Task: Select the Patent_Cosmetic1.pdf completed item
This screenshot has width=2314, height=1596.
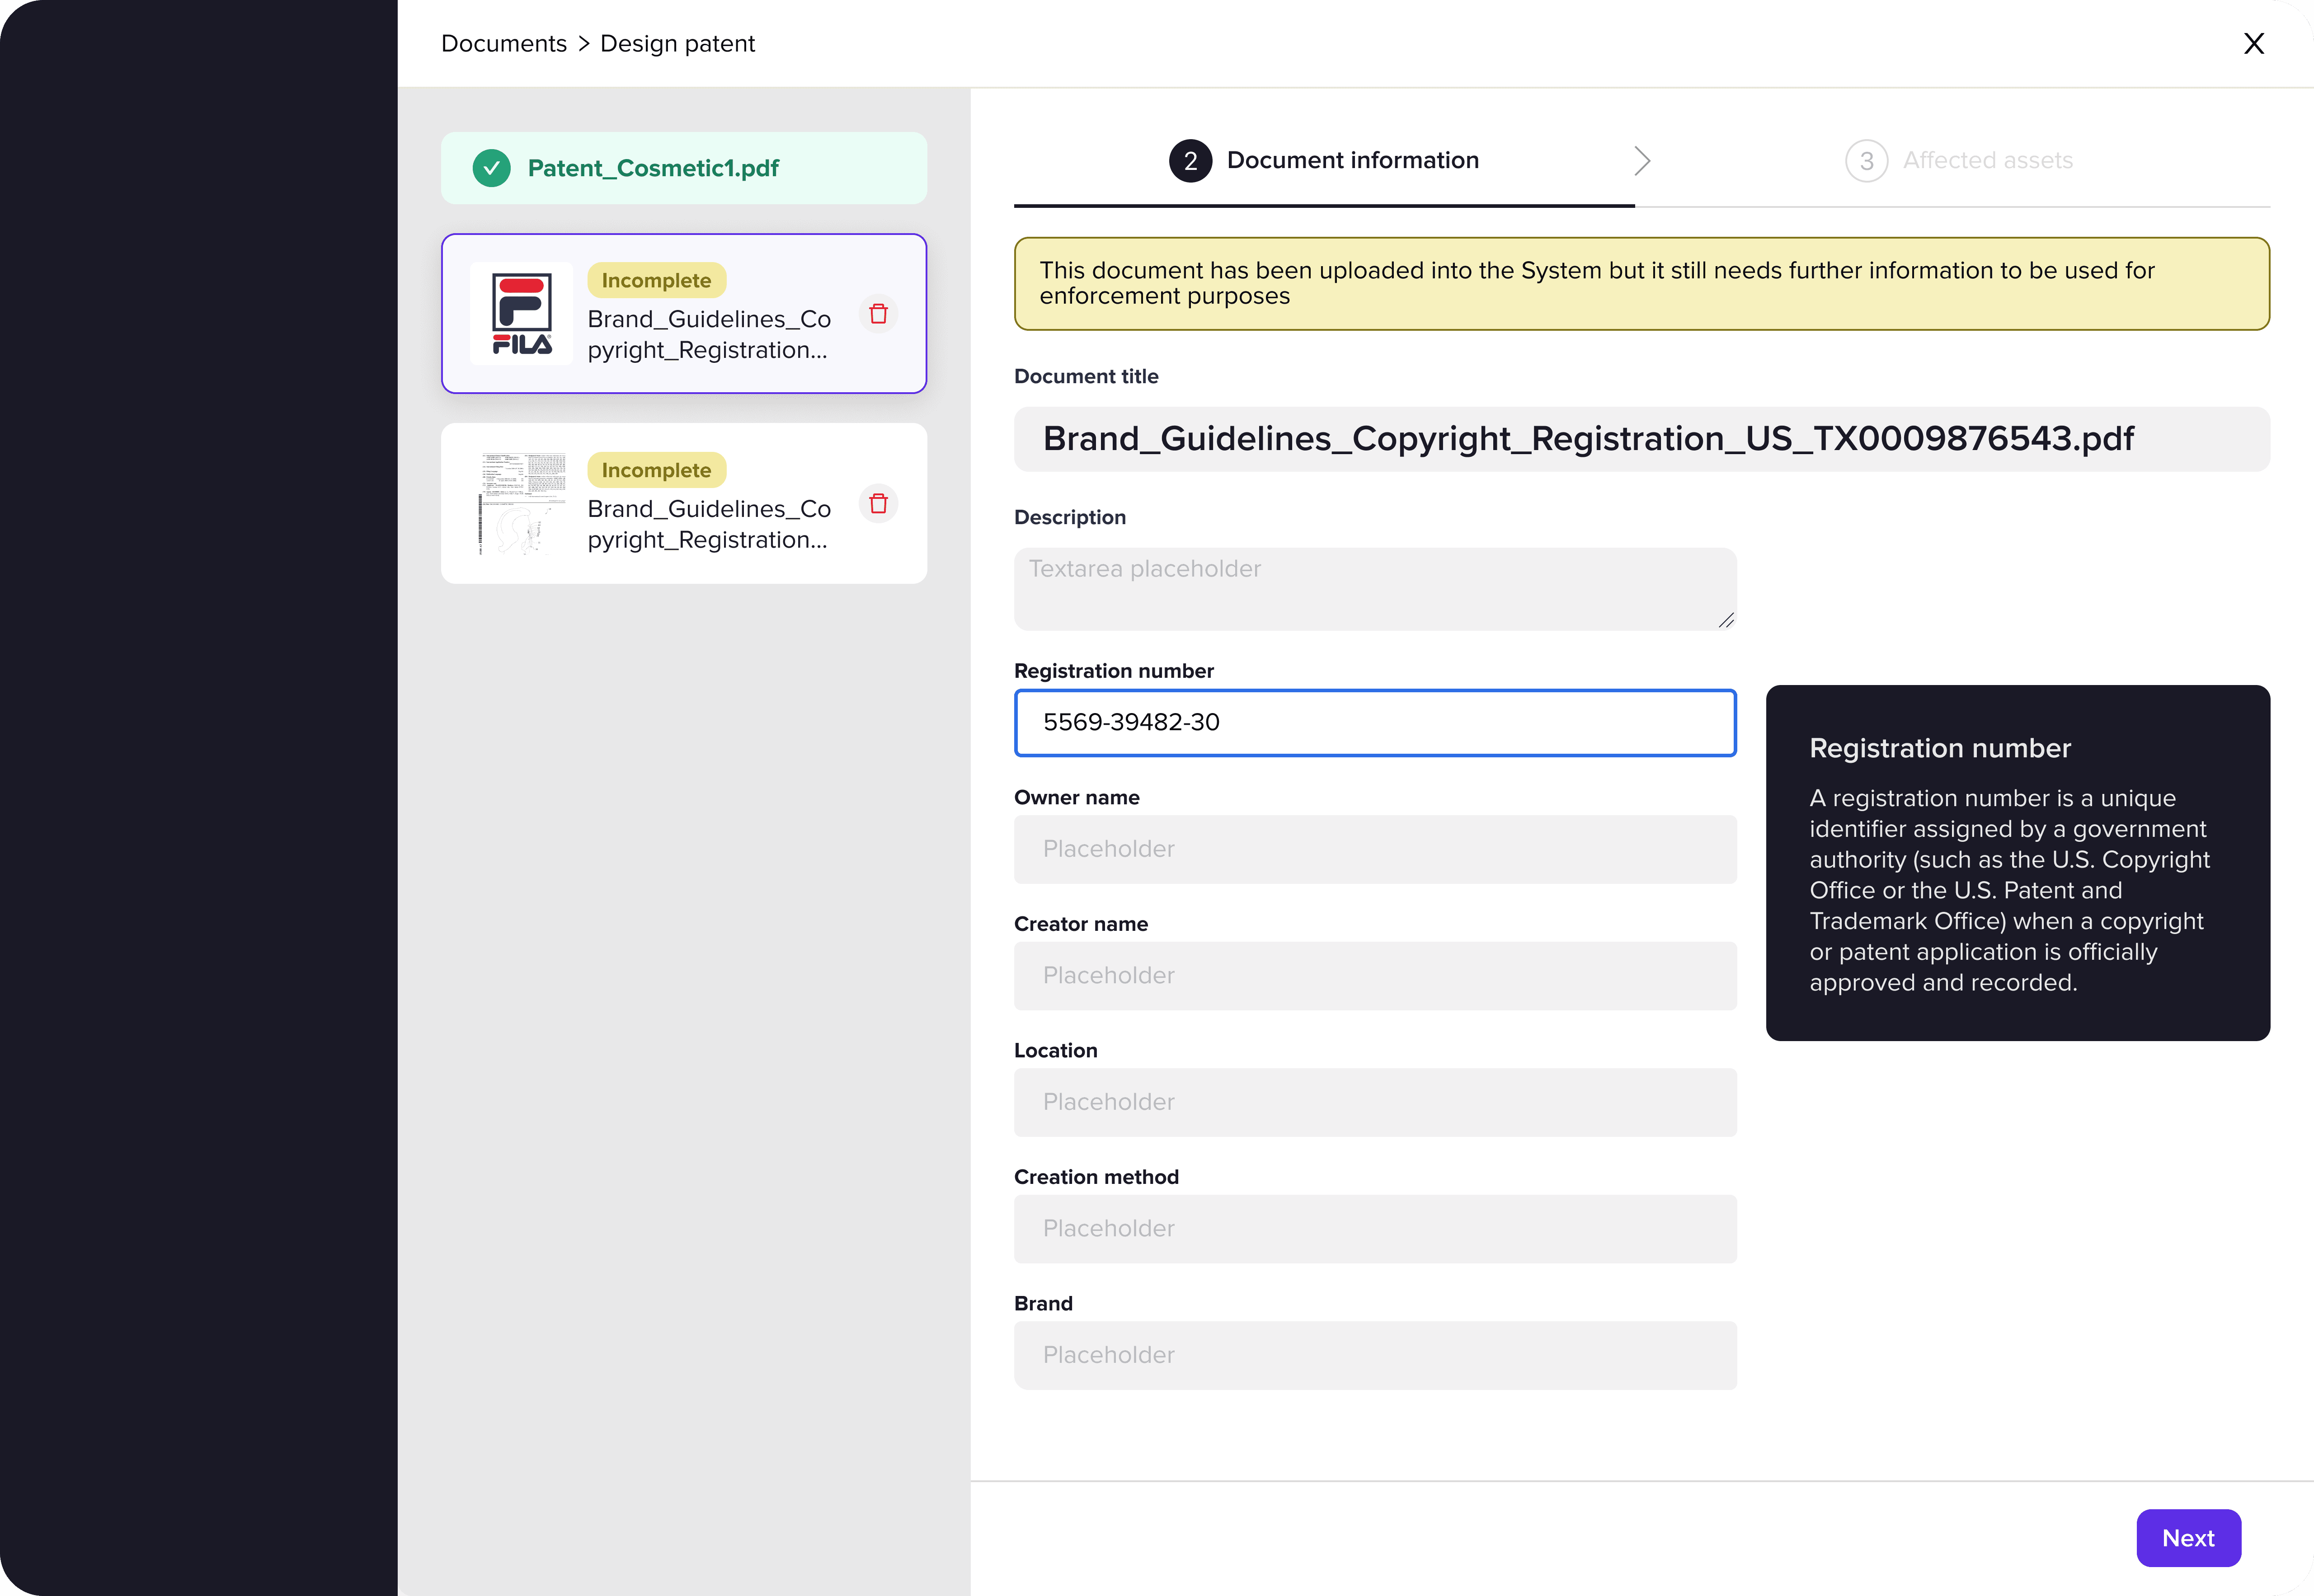Action: (x=683, y=168)
